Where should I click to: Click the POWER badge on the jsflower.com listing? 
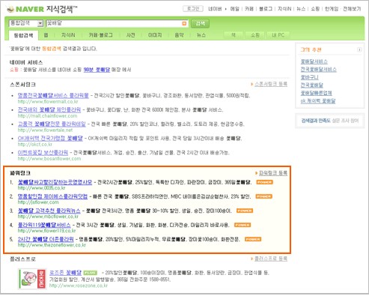(x=263, y=196)
